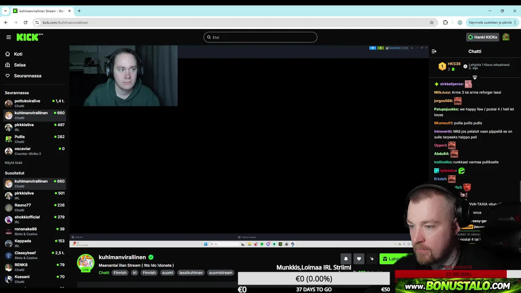
Task: Click kuhlmanvirallinen streamer avatar with LIVE badge
Action: click(x=85, y=263)
